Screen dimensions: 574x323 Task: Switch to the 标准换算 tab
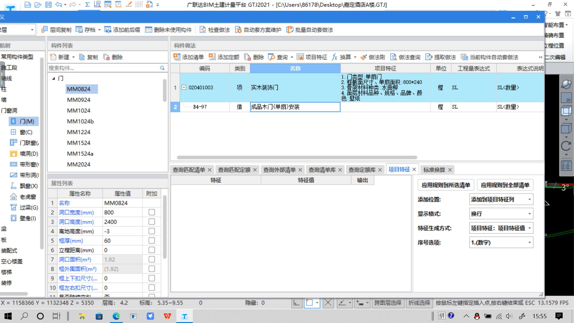[434, 170]
